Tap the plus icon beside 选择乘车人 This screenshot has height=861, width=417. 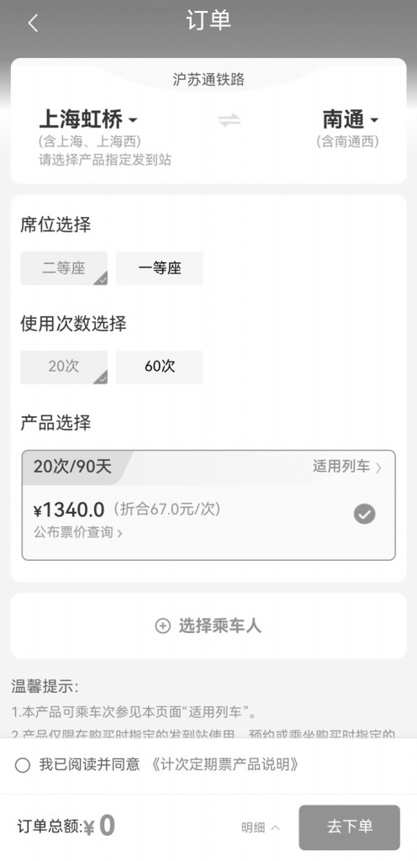click(163, 626)
